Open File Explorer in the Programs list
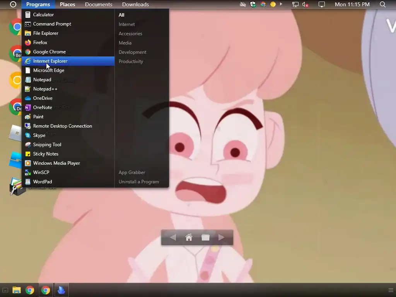Screen dimensions: 396x297 (x=68, y=33)
